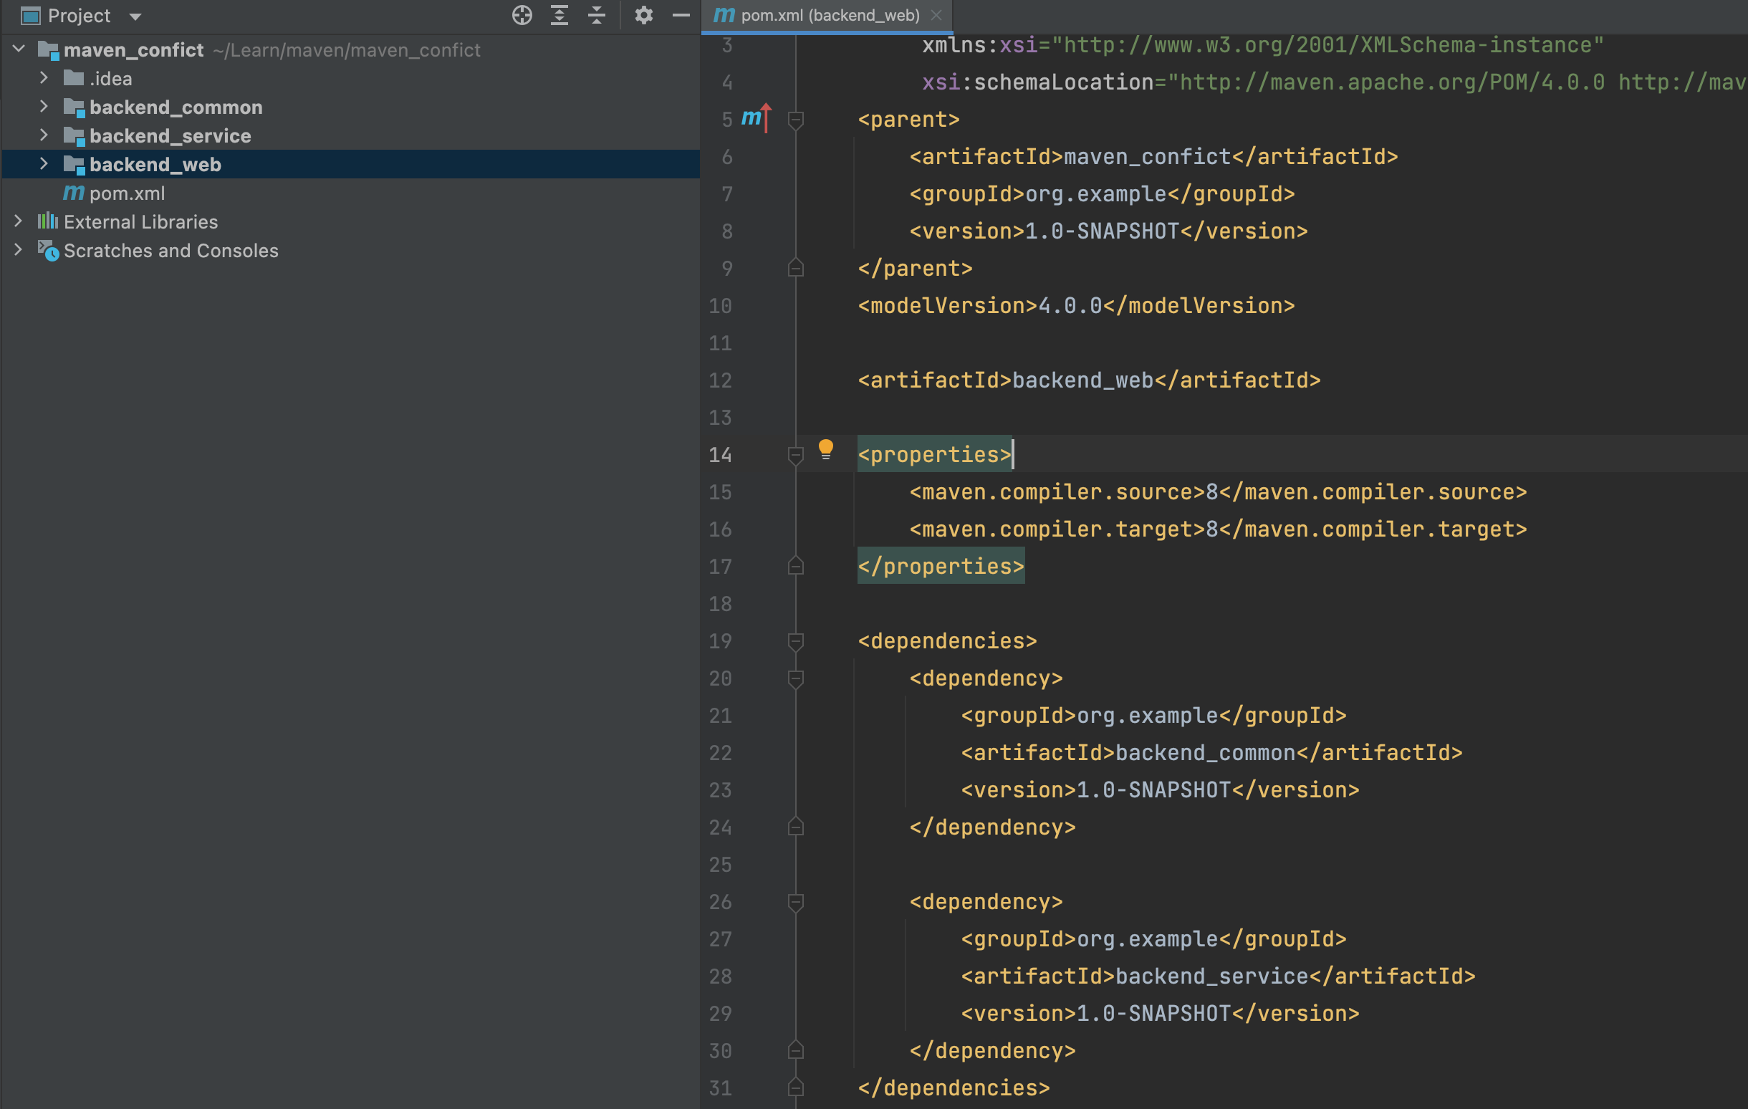This screenshot has width=1748, height=1109.
Task: Close the pom.xml (backend_web) tab
Action: tap(936, 14)
